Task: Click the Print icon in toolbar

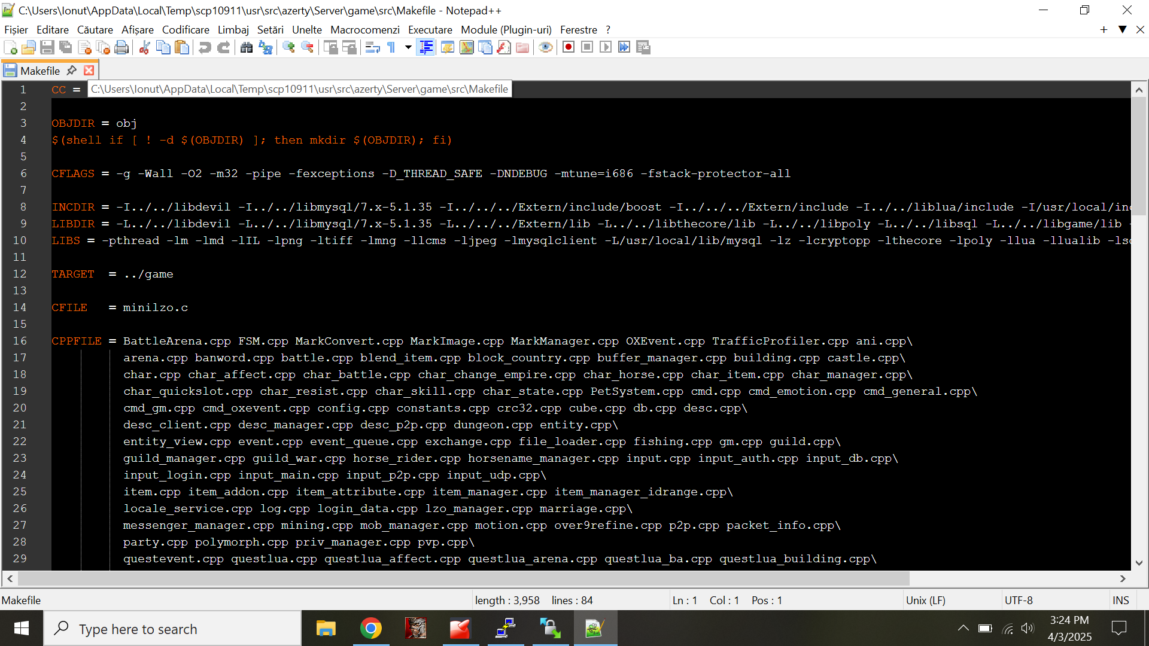Action: click(121, 48)
